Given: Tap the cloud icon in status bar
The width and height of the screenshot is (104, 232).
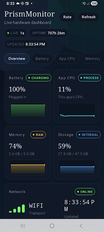Looking at the screenshot, I should pyautogui.click(x=18, y=3).
